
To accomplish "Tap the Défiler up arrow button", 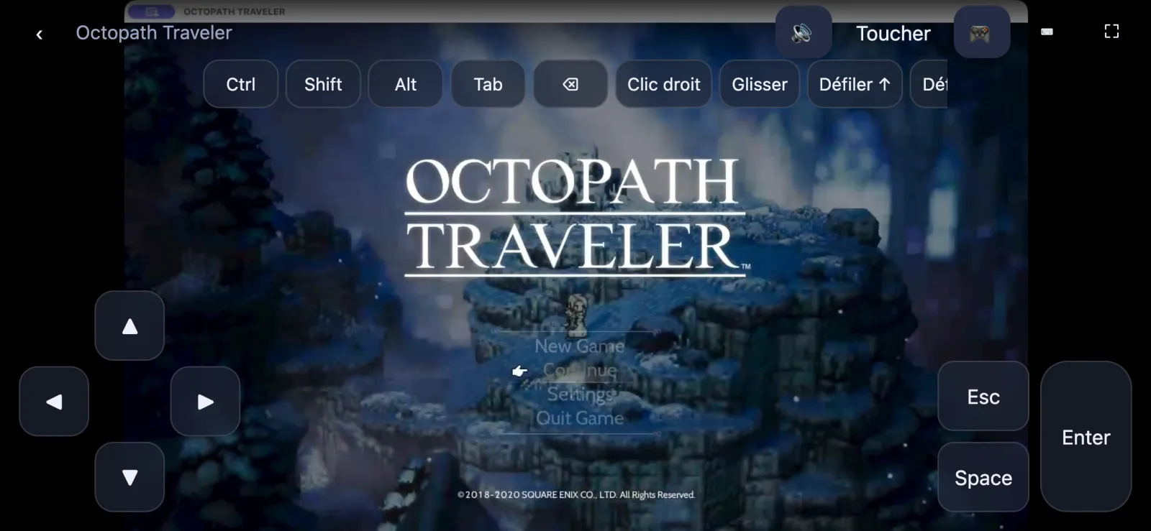I will pyautogui.click(x=855, y=84).
